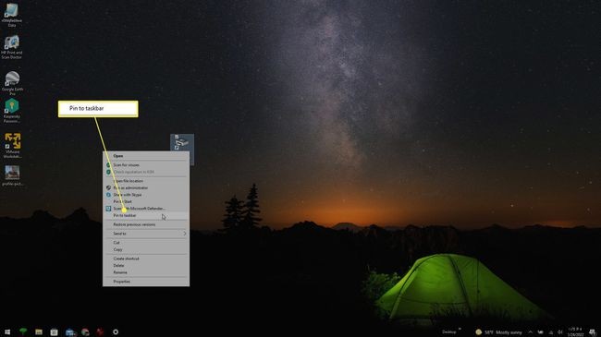
Task: Click the red taskbar app icon
Action: 100,332
